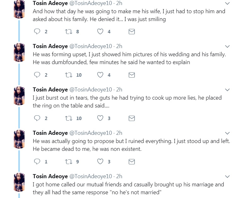Viewport: 238px width, 198px height.
Task: Like the 'make me his wife' tweet
Action: (x=100, y=31)
